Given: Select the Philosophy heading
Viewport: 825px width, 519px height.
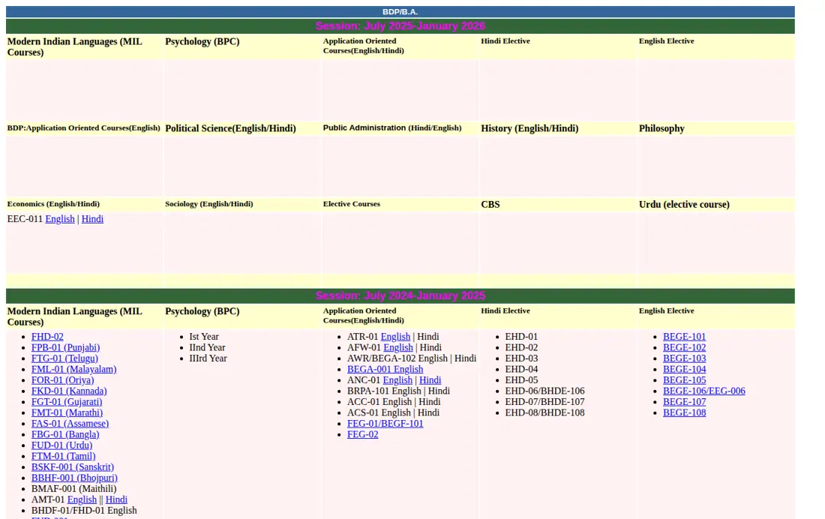Looking at the screenshot, I should (661, 128).
